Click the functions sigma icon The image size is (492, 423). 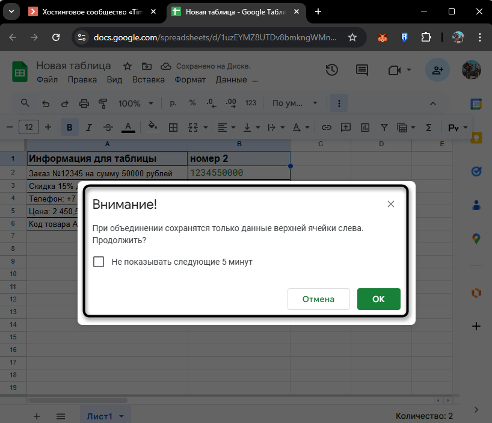429,128
